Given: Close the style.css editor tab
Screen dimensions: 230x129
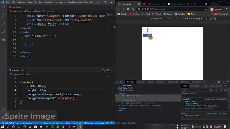Looking at the screenshot, I should 23,70.
